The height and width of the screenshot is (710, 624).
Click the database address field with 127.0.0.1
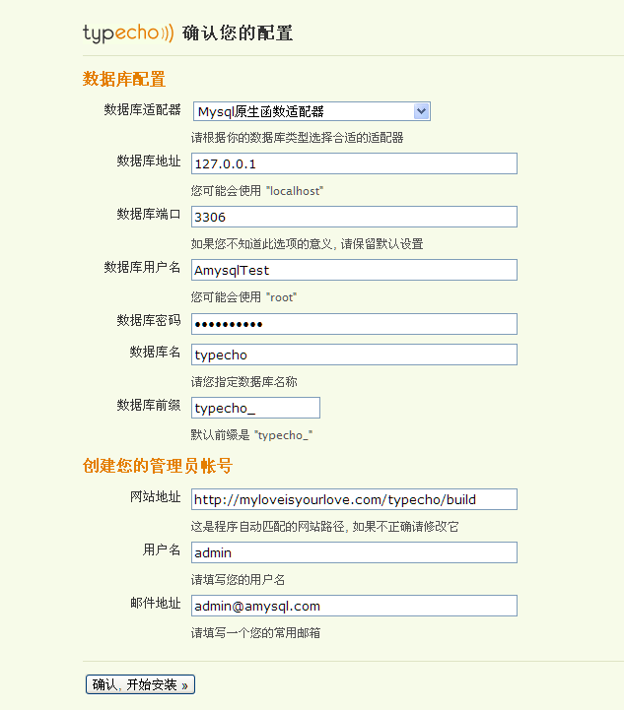[353, 163]
